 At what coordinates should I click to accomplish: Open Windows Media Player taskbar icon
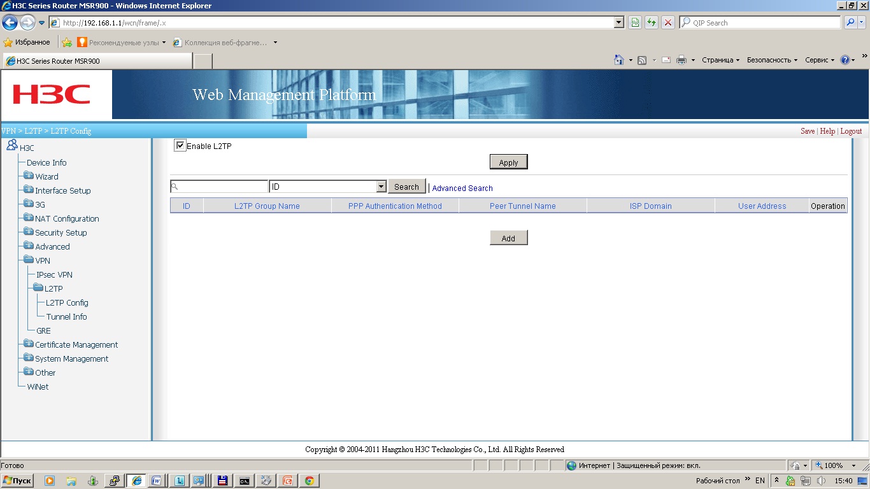[x=50, y=481]
